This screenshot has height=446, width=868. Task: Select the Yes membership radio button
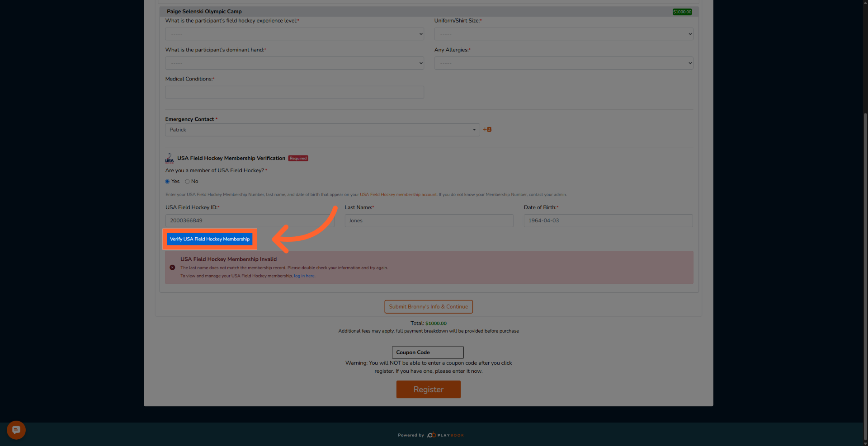pos(167,182)
